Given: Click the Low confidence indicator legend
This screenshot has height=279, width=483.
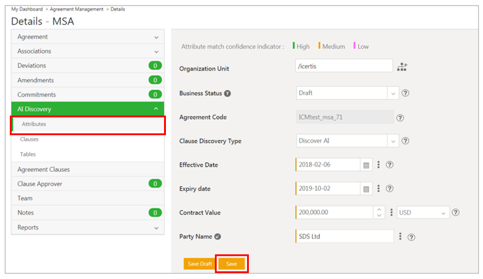Looking at the screenshot, I should coord(361,46).
